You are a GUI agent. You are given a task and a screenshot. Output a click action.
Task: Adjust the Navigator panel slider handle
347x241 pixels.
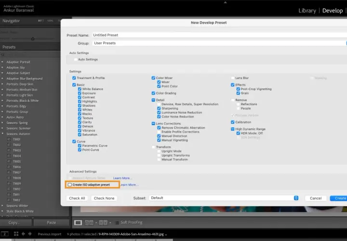click(33, 39)
